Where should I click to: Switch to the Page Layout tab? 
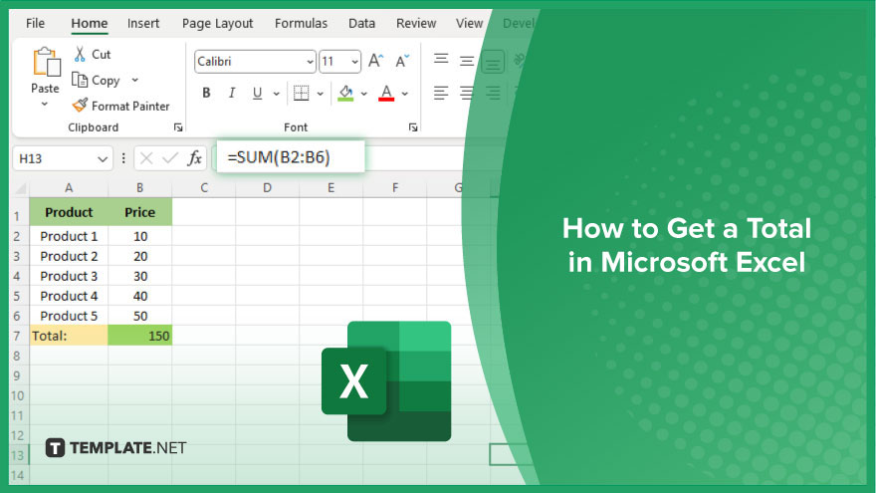(217, 24)
